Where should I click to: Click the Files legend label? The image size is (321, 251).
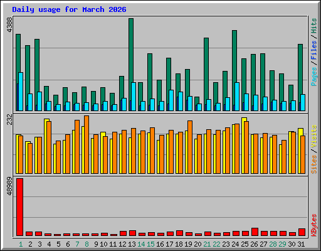[x=314, y=50]
